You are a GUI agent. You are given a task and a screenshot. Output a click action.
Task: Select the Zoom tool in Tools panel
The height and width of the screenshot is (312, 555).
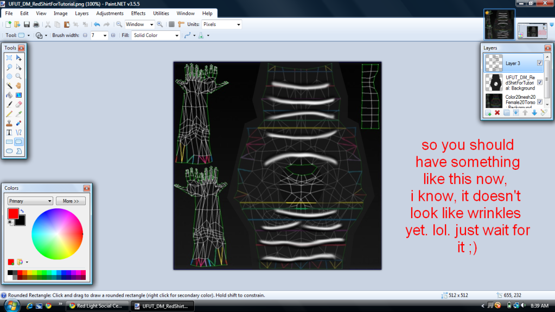click(x=19, y=76)
